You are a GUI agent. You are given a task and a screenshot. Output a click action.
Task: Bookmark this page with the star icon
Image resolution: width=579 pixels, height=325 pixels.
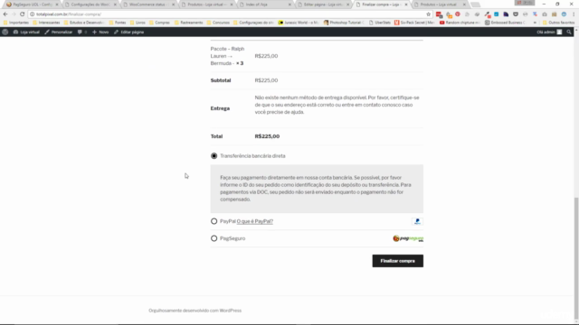pyautogui.click(x=428, y=14)
